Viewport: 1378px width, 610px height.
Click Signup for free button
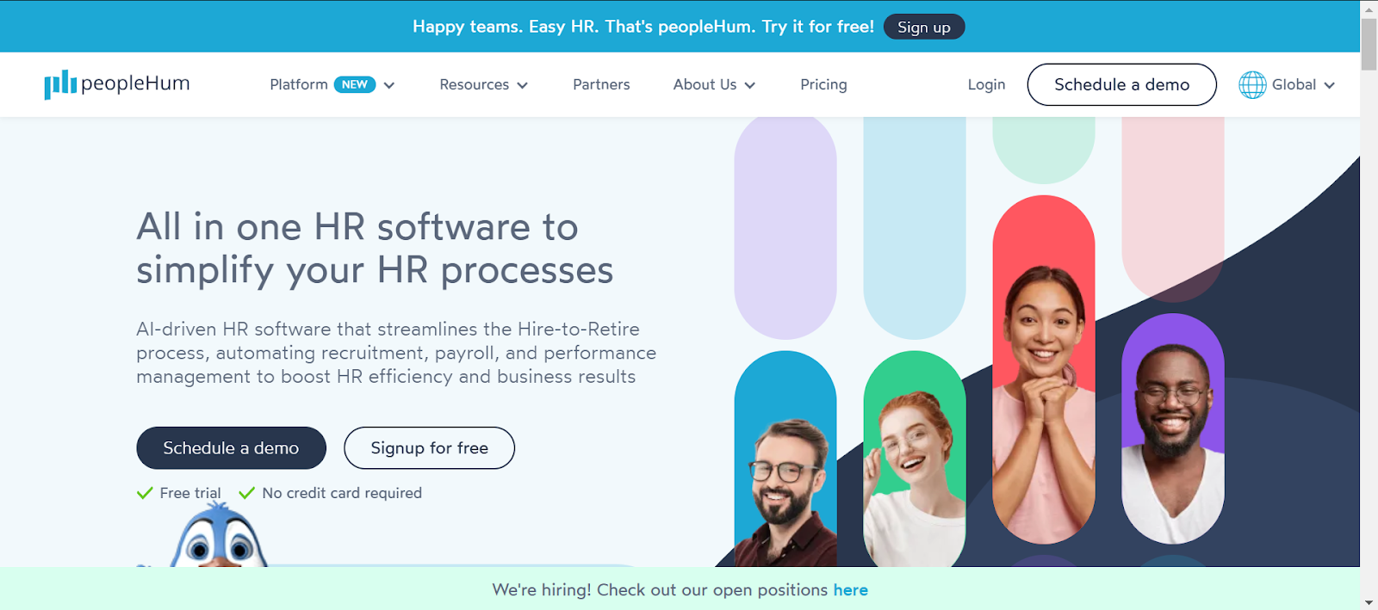pyautogui.click(x=429, y=447)
